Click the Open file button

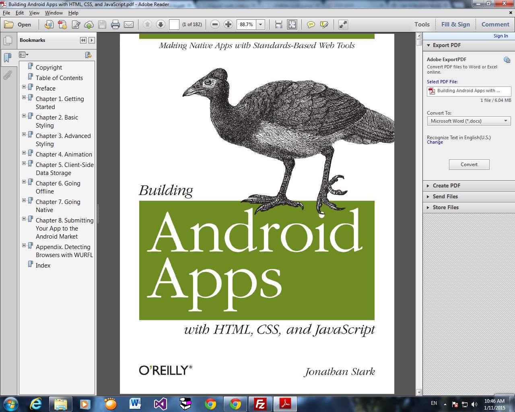pyautogui.click(x=18, y=25)
